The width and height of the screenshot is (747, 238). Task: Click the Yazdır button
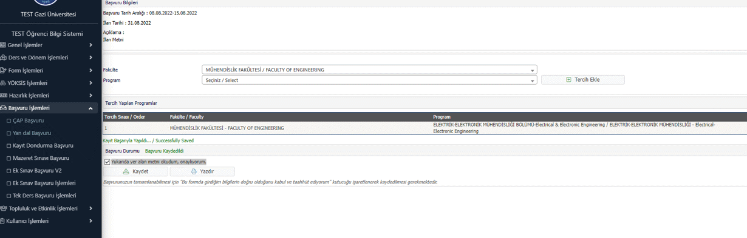pyautogui.click(x=202, y=171)
